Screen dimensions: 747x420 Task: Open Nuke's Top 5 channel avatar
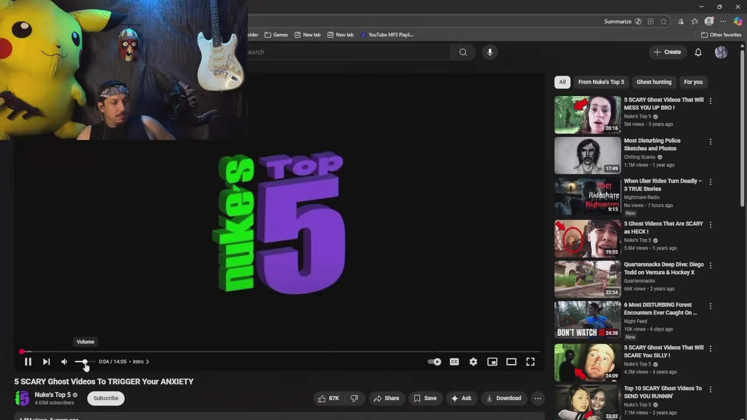22,398
